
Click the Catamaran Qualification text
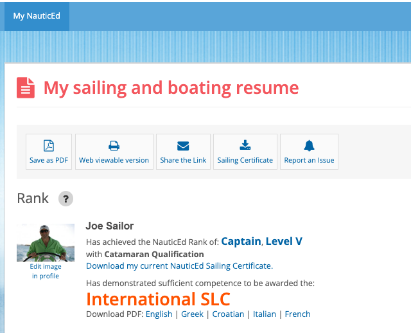click(154, 255)
